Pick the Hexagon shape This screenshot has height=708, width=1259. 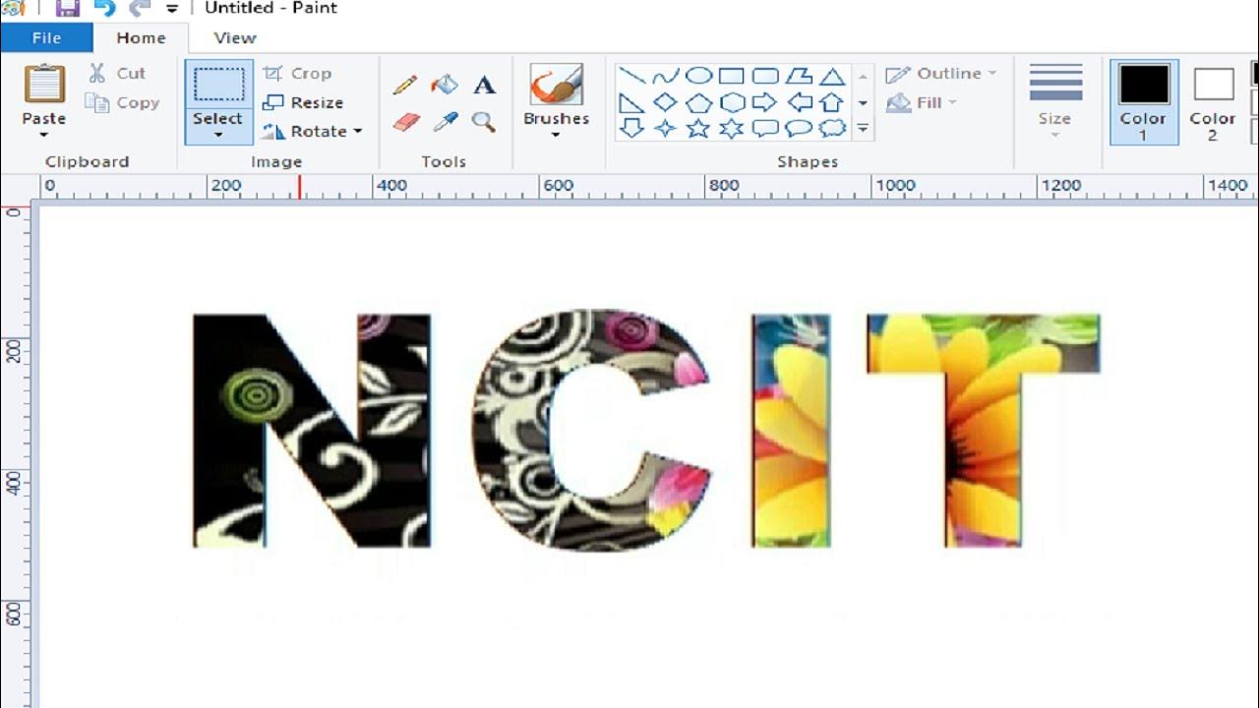732,102
